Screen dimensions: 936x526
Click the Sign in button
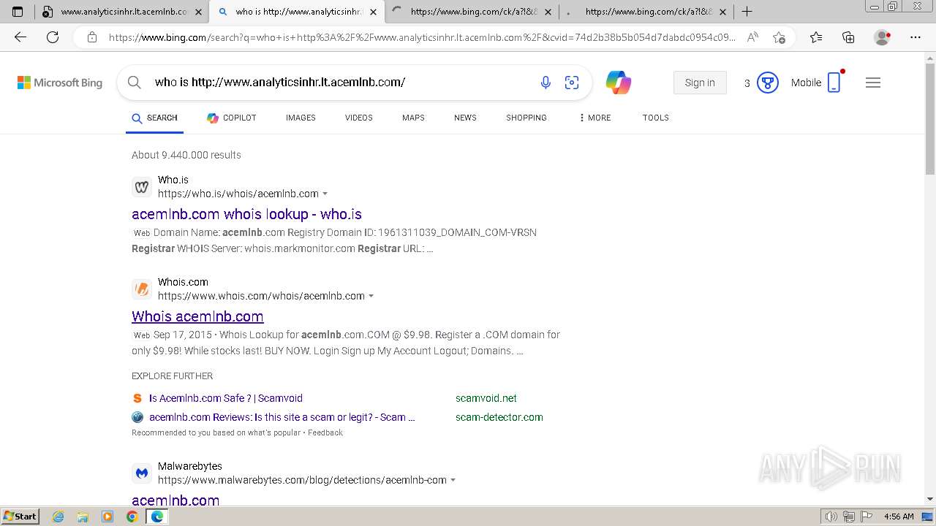[x=700, y=83]
